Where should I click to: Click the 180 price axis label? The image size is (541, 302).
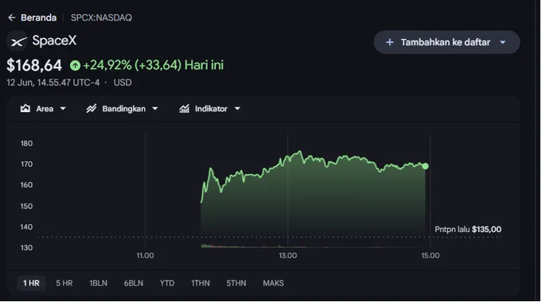point(26,143)
